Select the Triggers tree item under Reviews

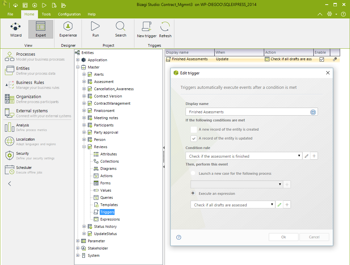click(x=107, y=212)
